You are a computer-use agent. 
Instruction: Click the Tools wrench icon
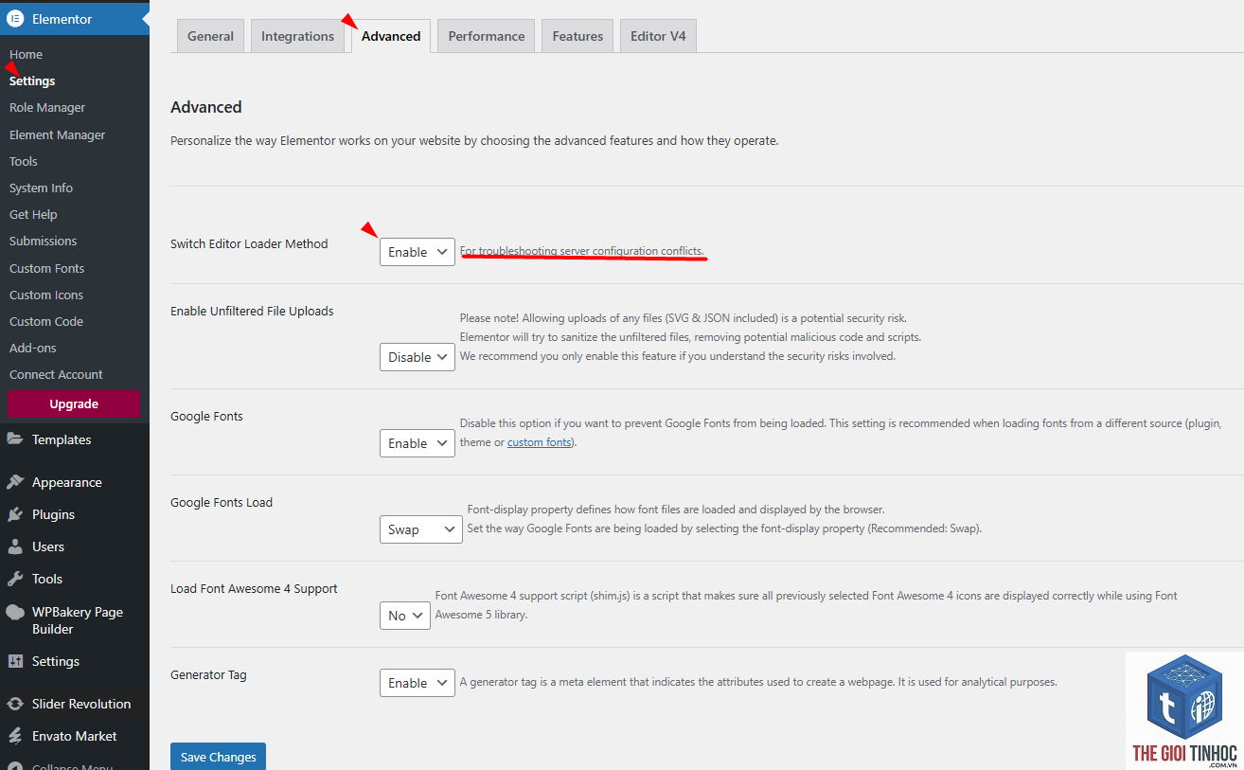(x=15, y=579)
